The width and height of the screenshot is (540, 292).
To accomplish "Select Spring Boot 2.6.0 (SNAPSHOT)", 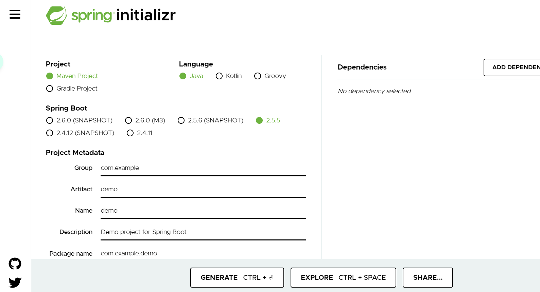I will (50, 120).
